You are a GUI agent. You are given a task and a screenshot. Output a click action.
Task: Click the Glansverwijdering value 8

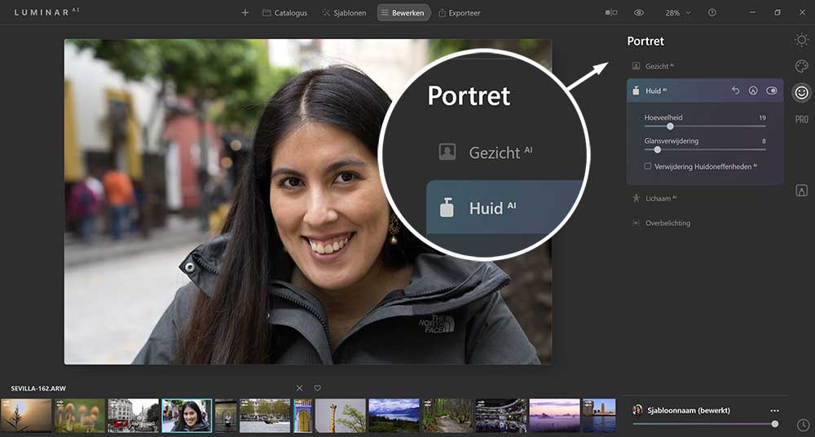coord(764,141)
